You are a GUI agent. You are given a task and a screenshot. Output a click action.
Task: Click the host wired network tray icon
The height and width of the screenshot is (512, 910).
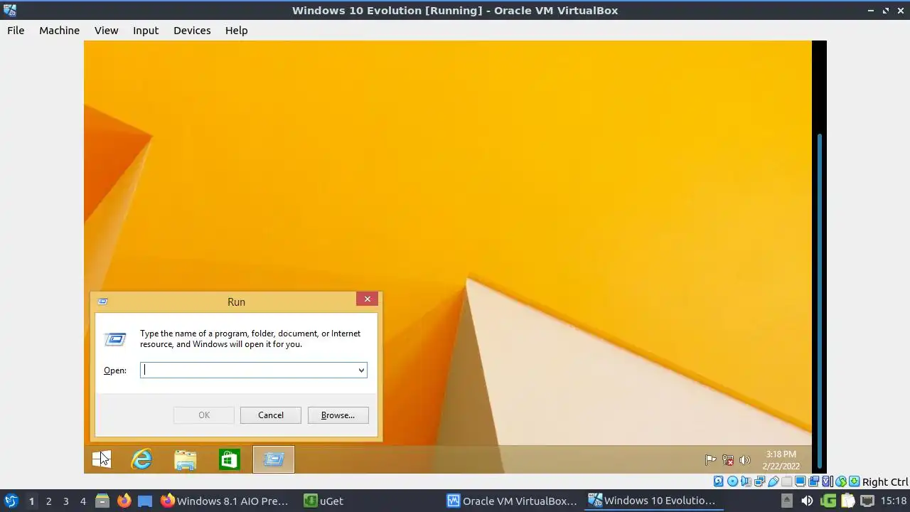click(867, 501)
